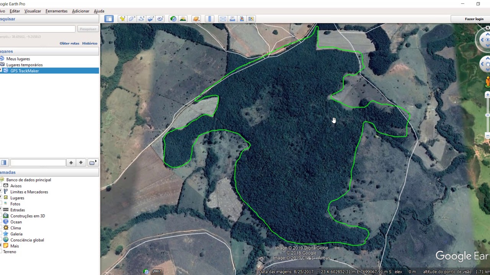Start recording a tour
The width and height of the screenshot is (490, 275).
tap(160, 19)
